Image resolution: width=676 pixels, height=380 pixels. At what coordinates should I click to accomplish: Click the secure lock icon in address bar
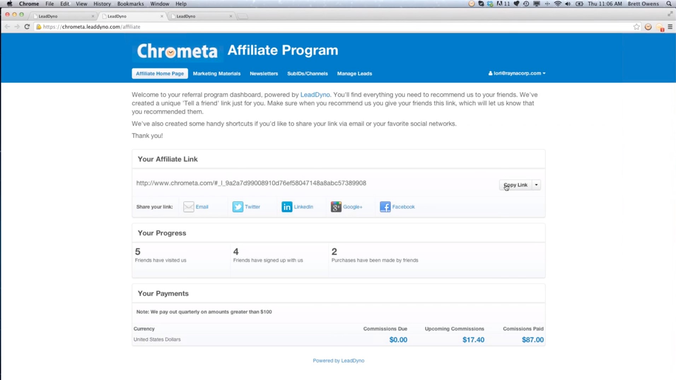pos(39,27)
